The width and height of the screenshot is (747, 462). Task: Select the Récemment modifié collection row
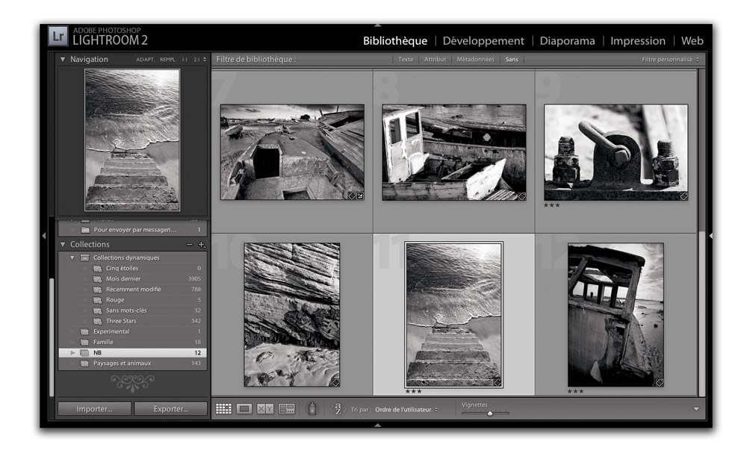(x=132, y=290)
